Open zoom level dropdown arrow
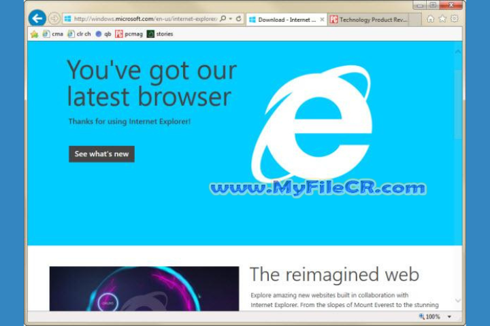 click(x=449, y=316)
